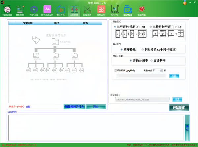Screen dimensions: 198x147
Task: Open the 视频水印 tool
Action: [x=115, y=11]
